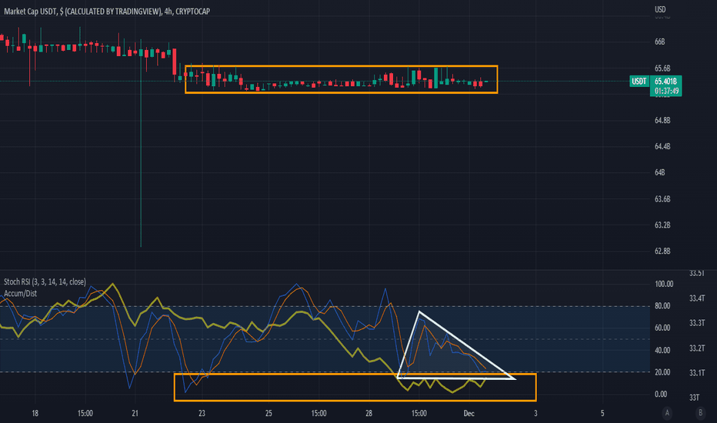Click the 64B price axis label
Image resolution: width=717 pixels, height=423 pixels.
[660, 172]
